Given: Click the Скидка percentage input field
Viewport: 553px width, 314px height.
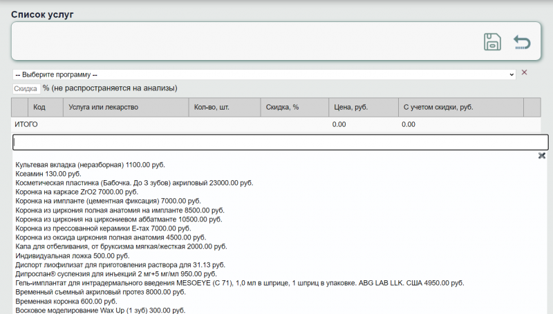Looking at the screenshot, I should 26,88.
